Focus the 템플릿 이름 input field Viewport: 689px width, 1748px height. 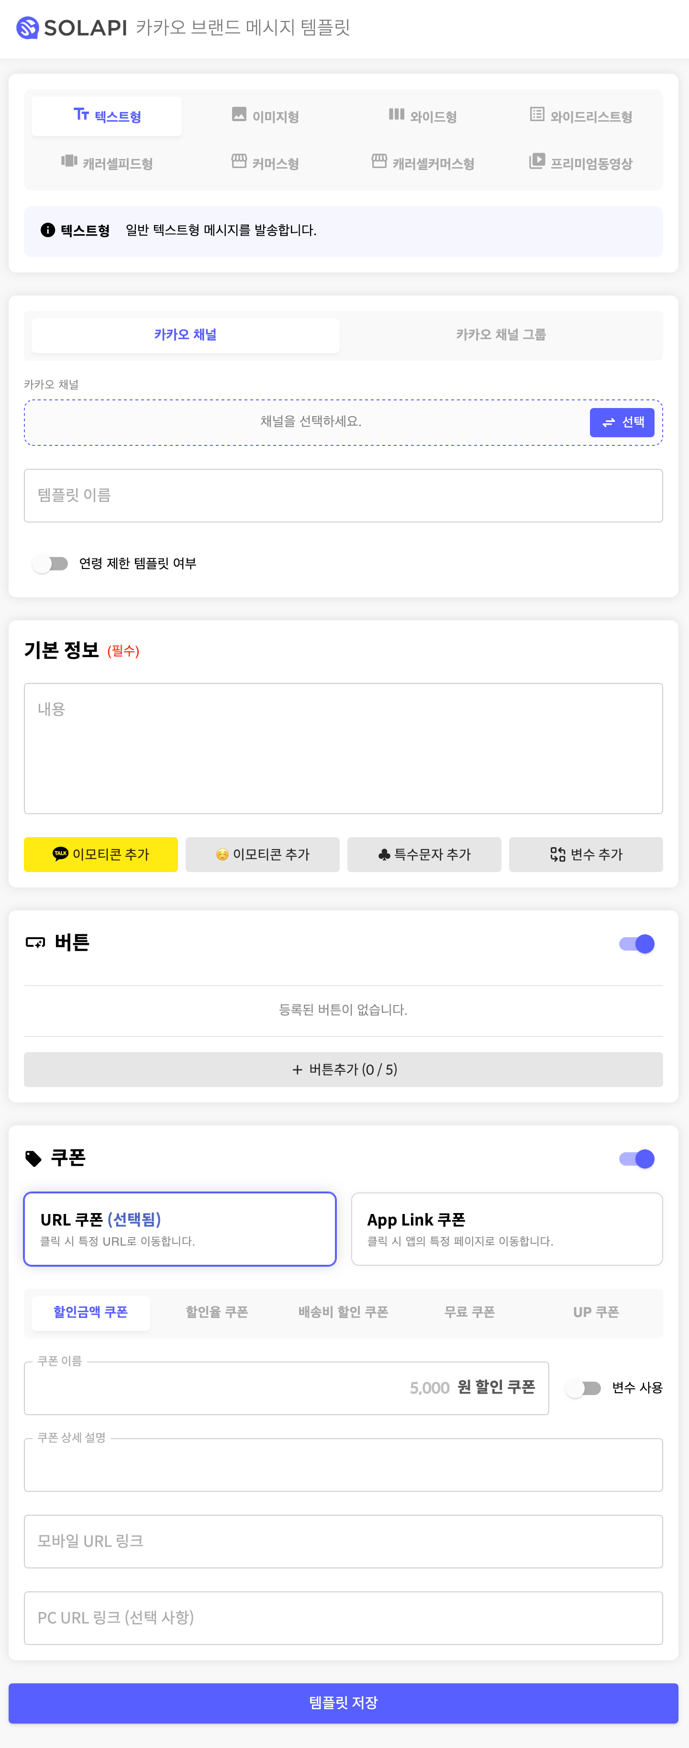[x=344, y=495]
